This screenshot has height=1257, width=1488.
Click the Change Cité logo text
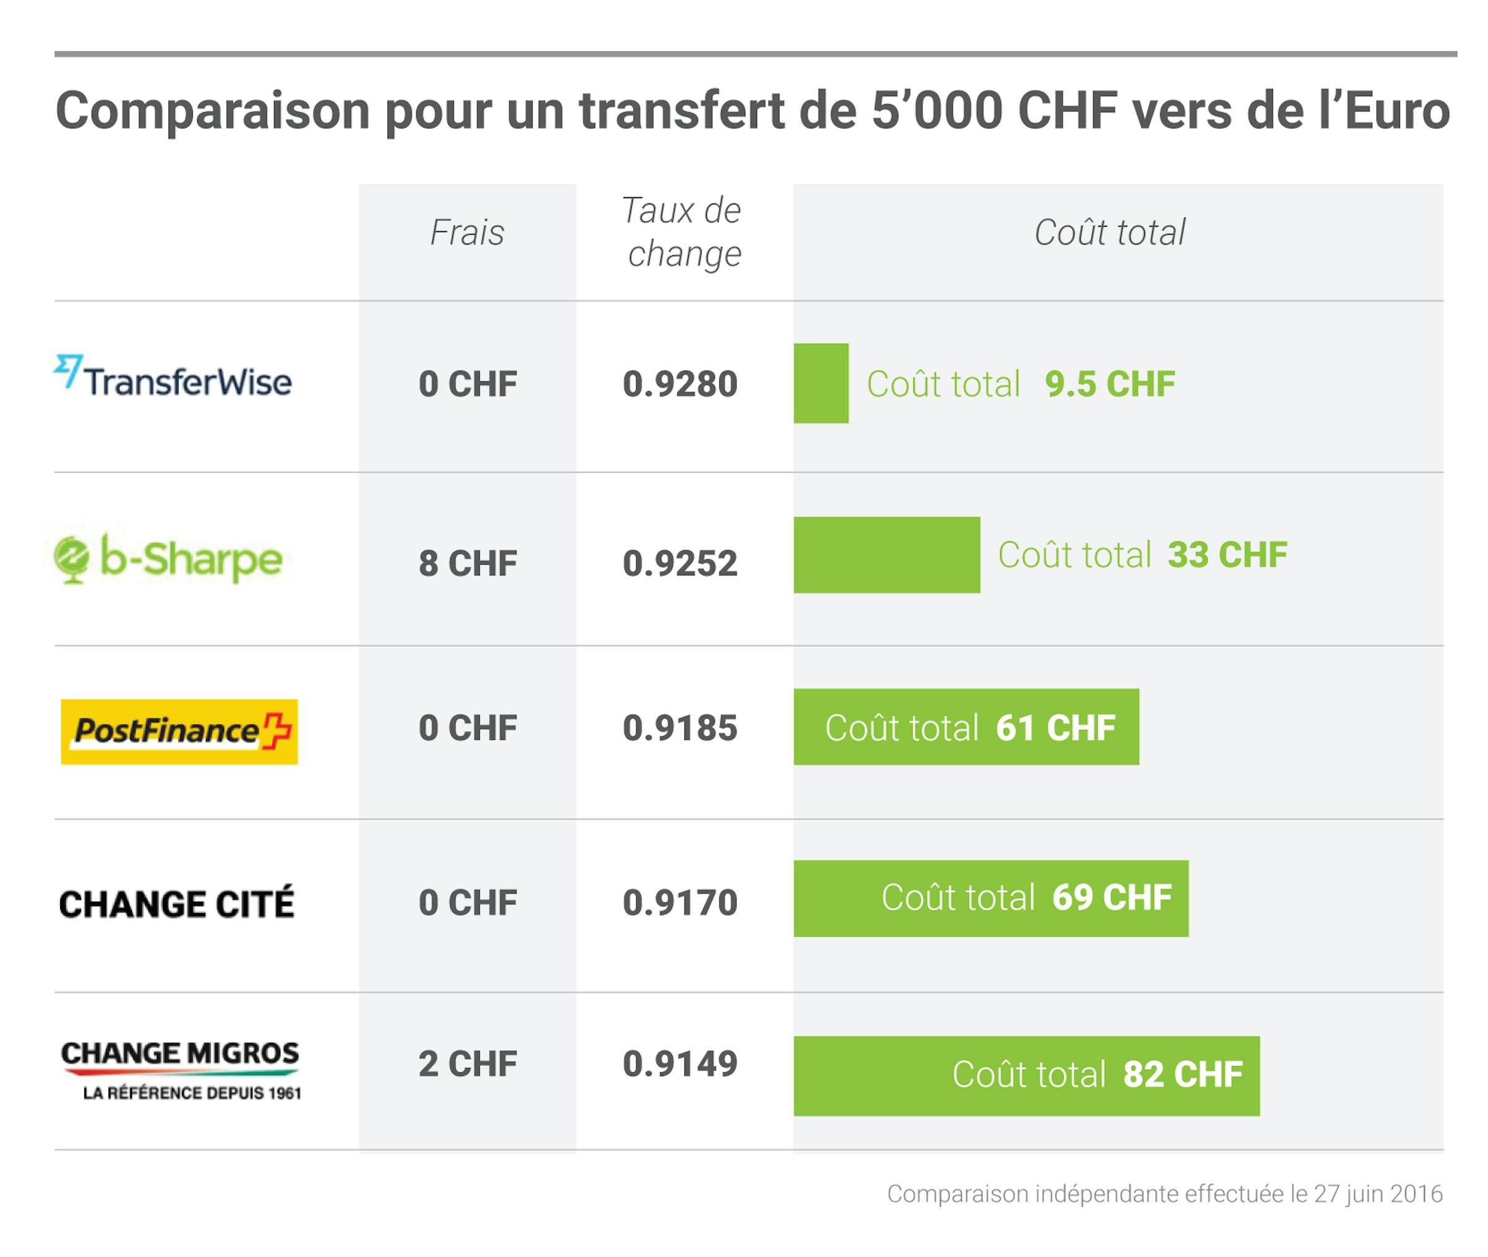(176, 904)
